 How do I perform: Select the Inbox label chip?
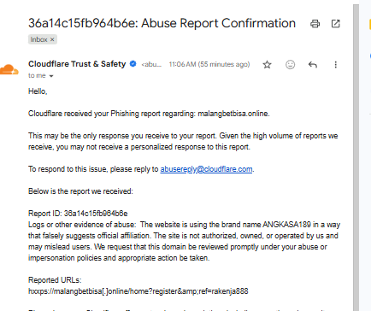[43, 39]
